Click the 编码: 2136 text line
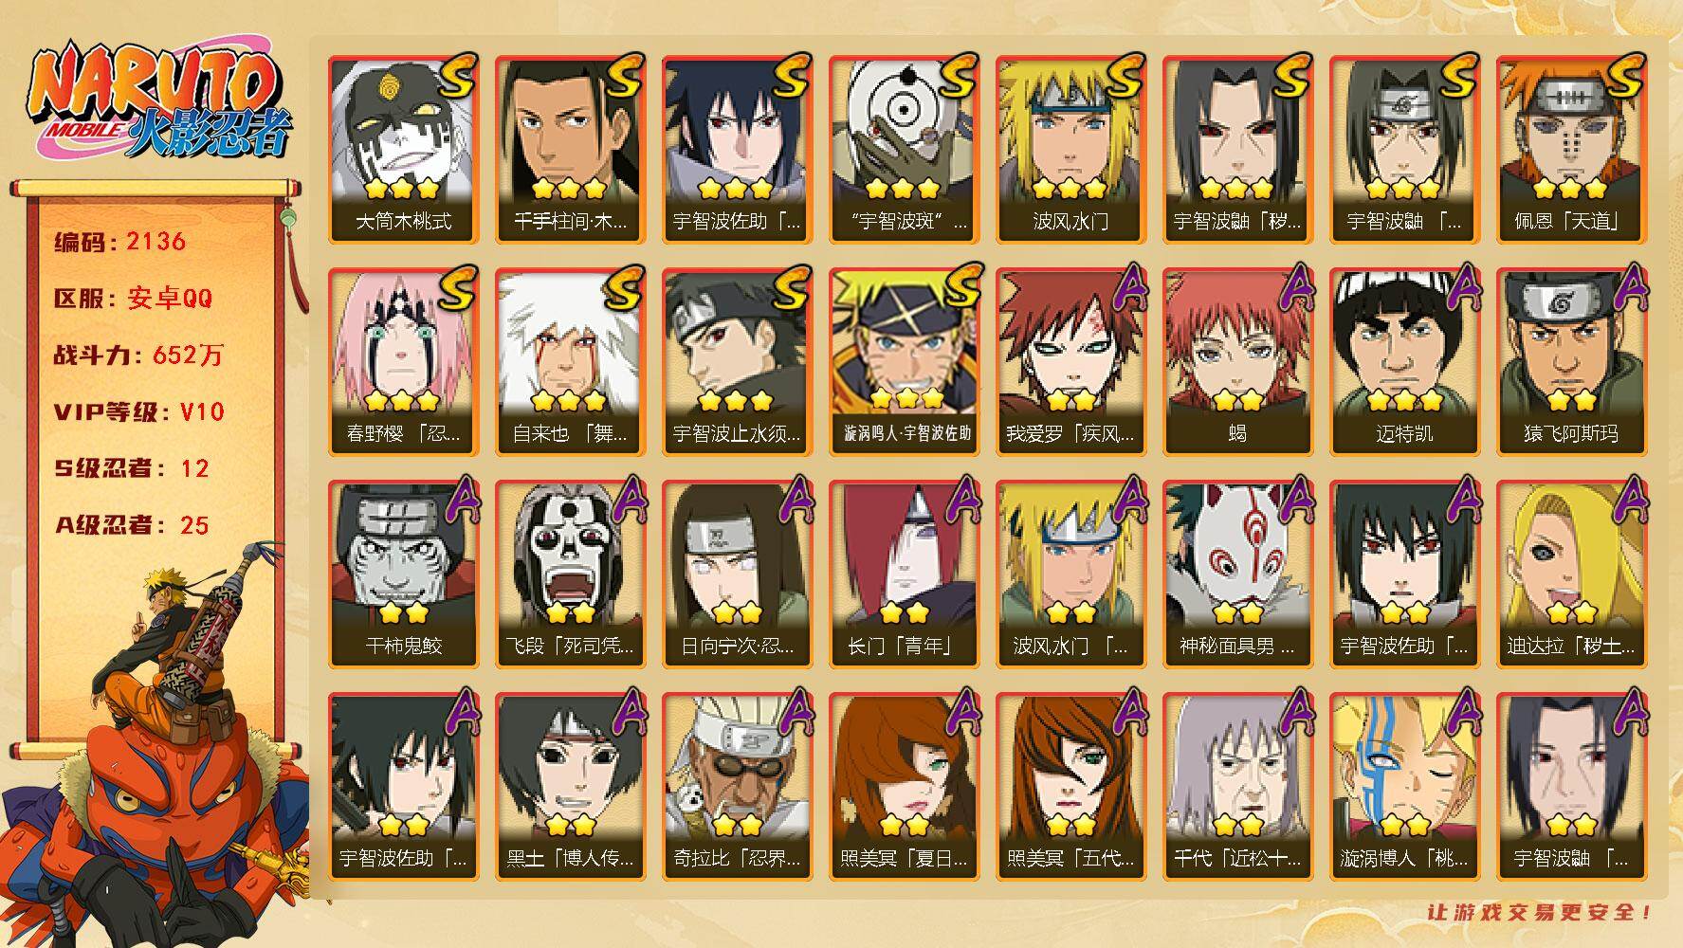The image size is (1683, 948). 119,242
